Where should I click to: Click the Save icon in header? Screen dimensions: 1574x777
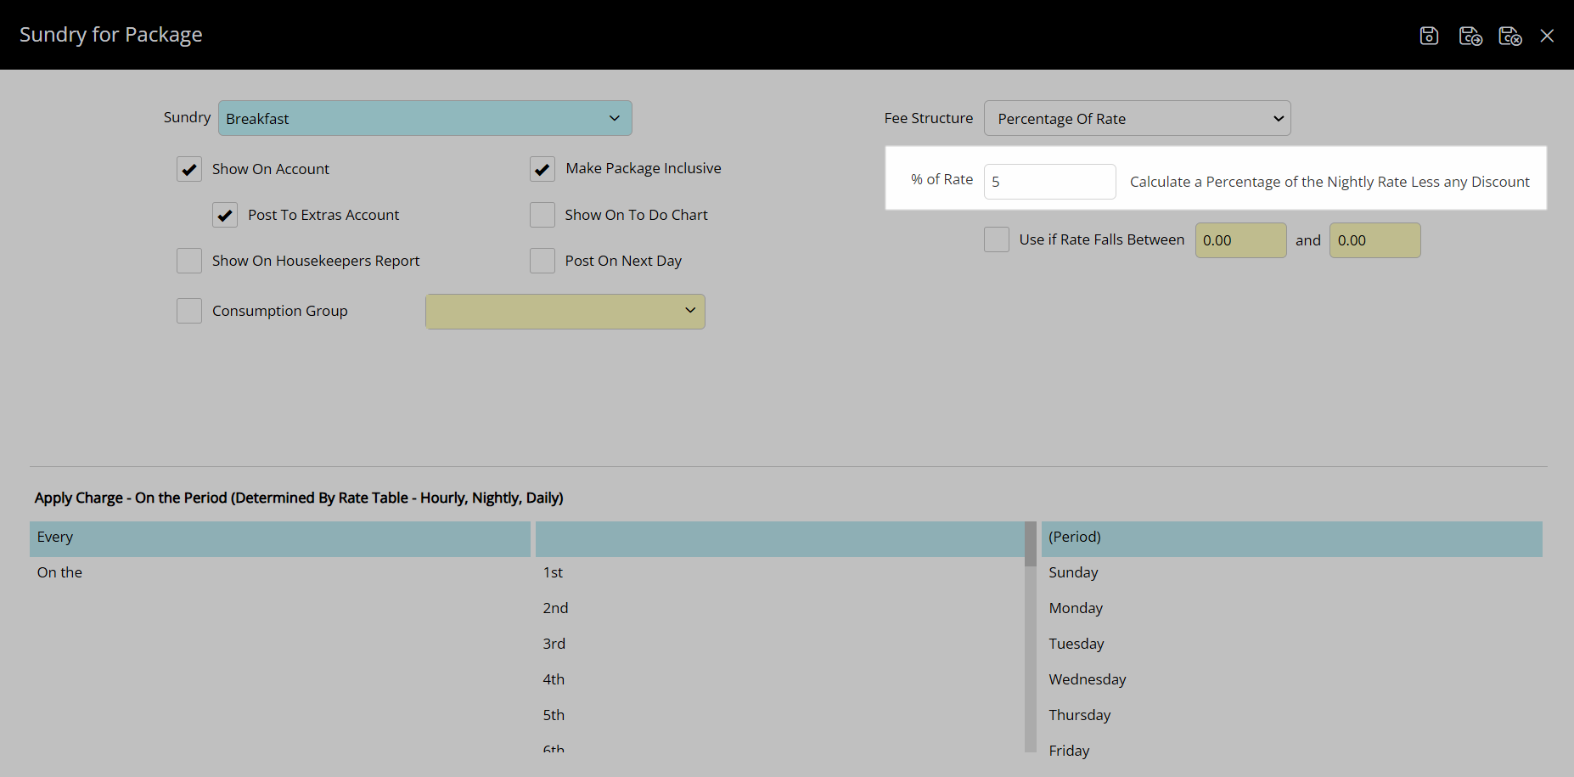(1429, 36)
